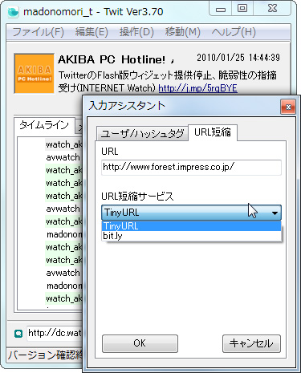Image resolution: width=301 pixels, height=373 pixels.
Task: Click the Twit bird icon in title bar
Action: 13,12
